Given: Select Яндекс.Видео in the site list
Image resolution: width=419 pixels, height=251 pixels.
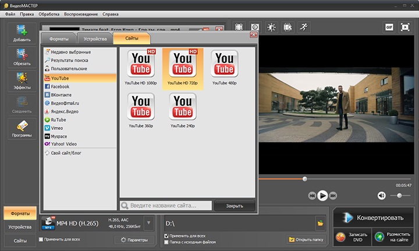Looking at the screenshot, I should click(x=80, y=111).
